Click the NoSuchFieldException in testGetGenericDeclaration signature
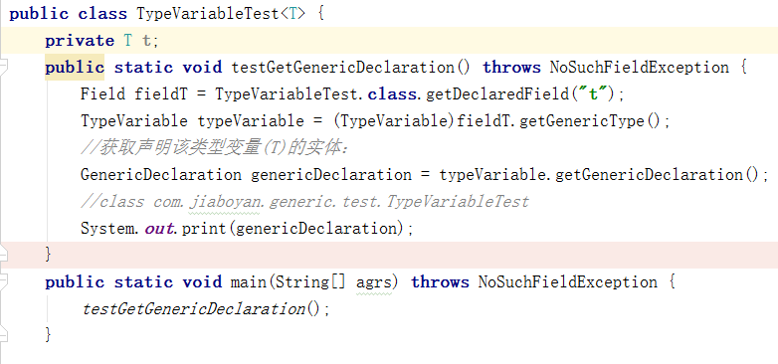This screenshot has width=778, height=364. (x=639, y=67)
